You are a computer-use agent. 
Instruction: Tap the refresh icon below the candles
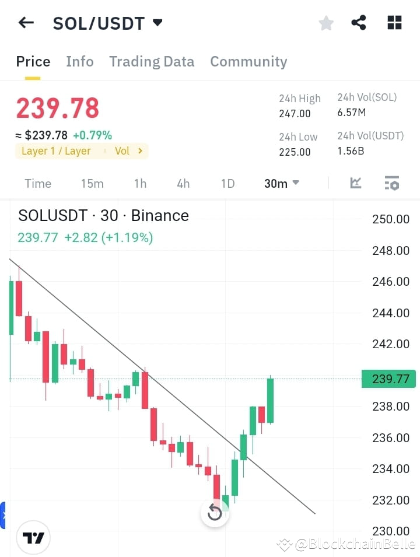pyautogui.click(x=215, y=513)
